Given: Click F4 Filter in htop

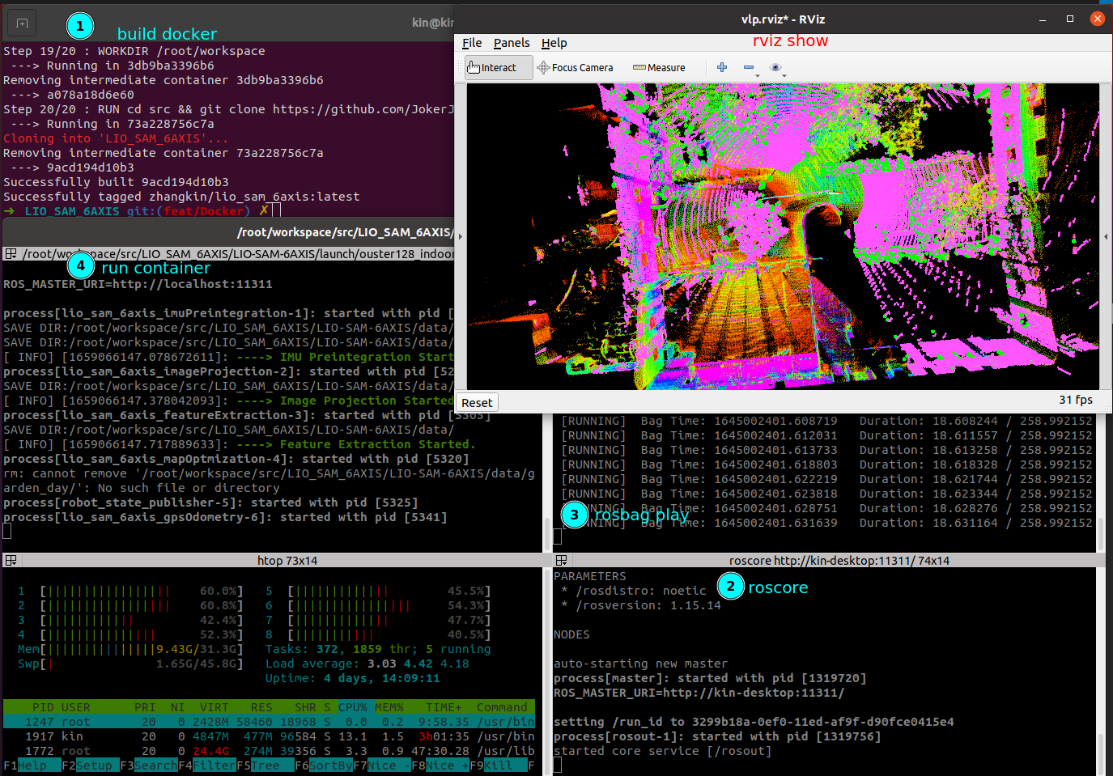Looking at the screenshot, I should click(207, 765).
